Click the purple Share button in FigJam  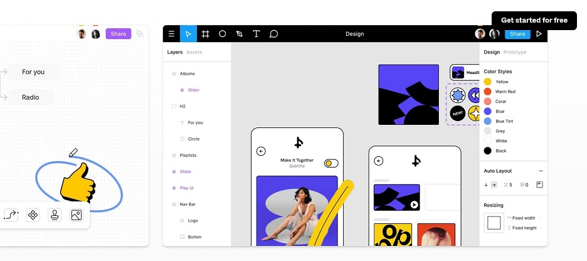tap(119, 34)
